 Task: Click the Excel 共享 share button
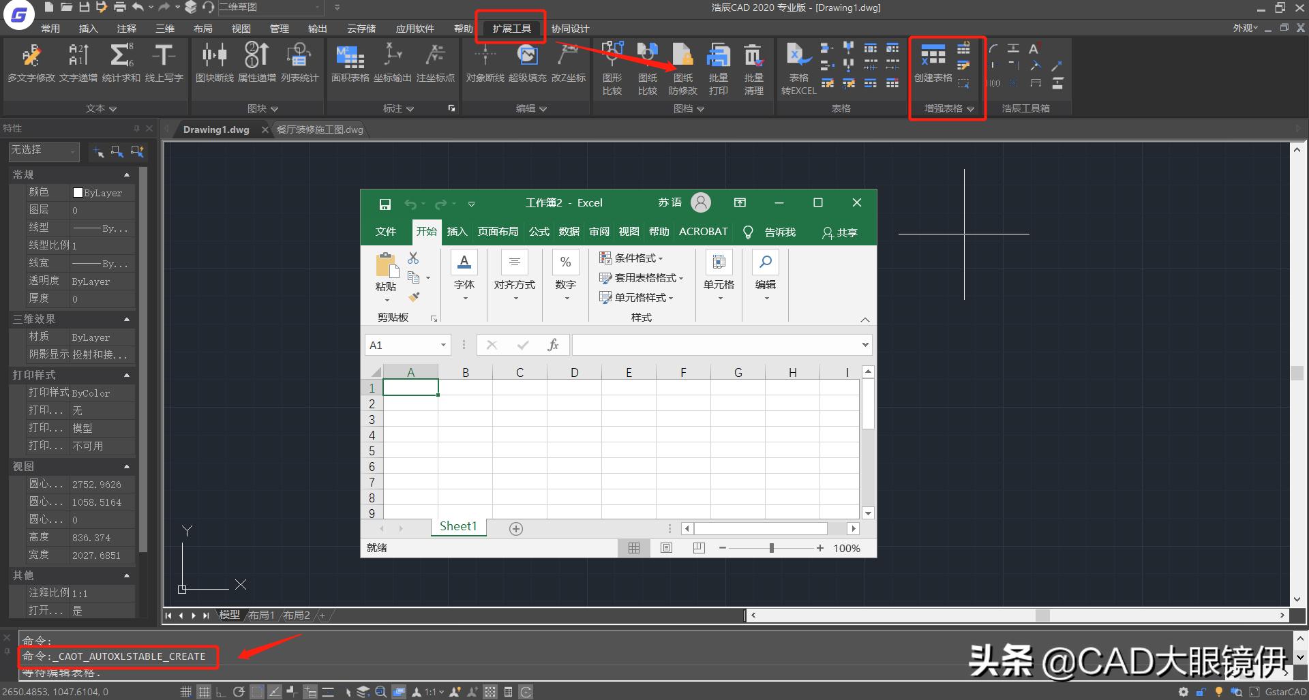point(839,232)
